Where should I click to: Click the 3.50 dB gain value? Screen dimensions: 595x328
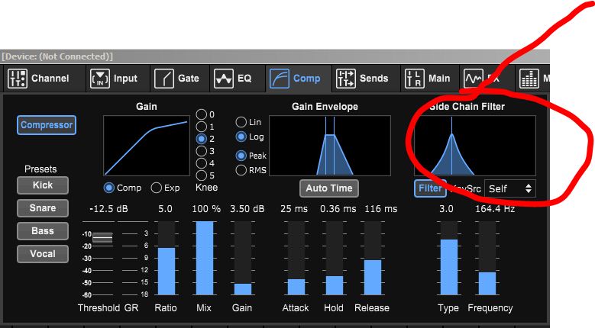[x=247, y=209]
